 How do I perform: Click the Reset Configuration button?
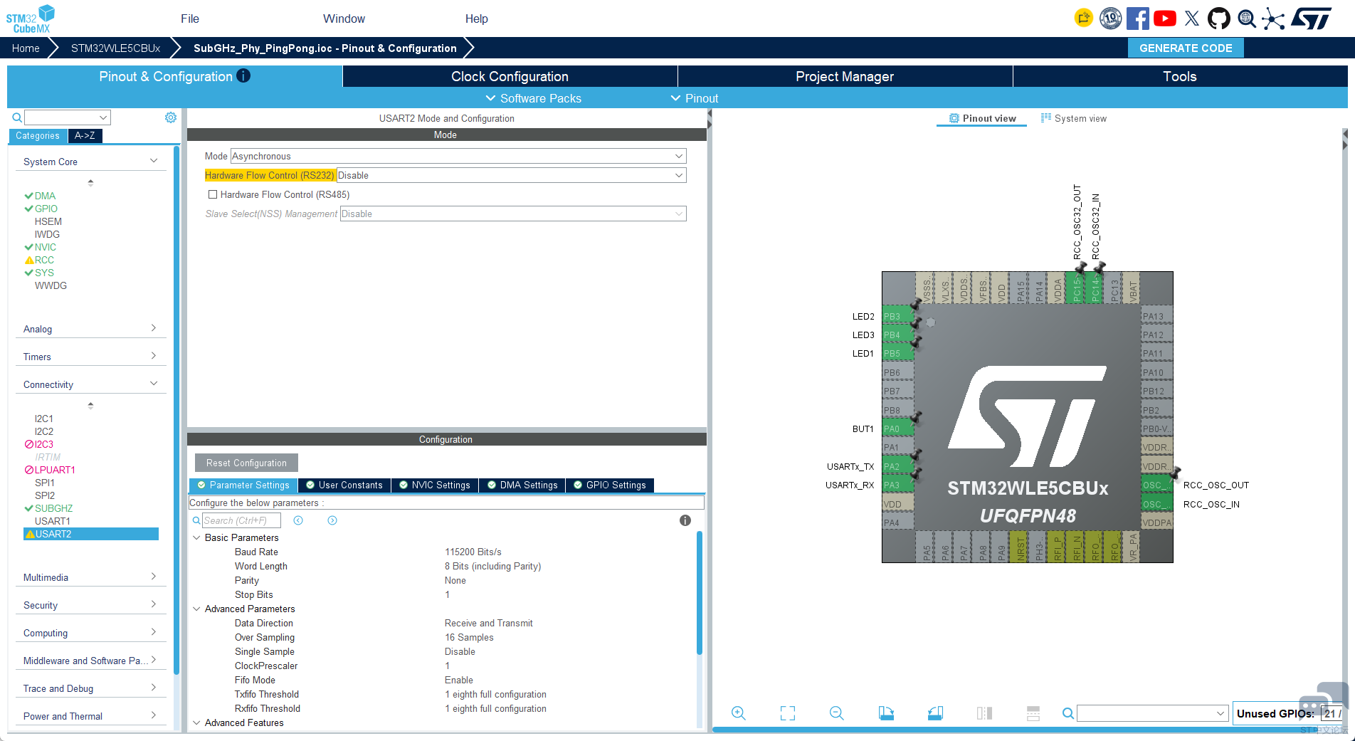pos(246,463)
